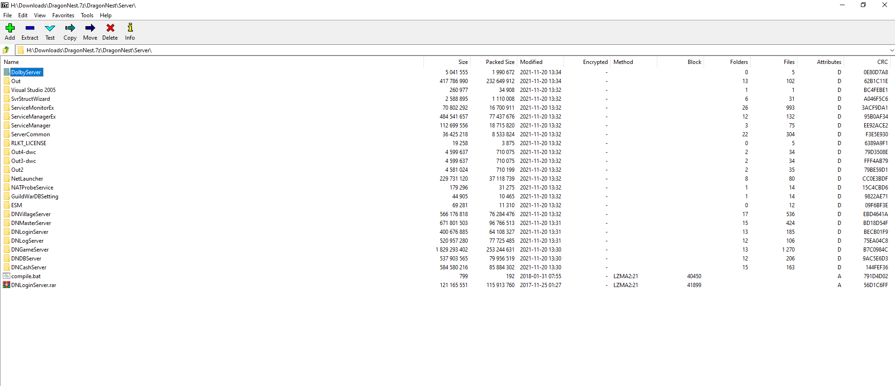Image resolution: width=895 pixels, height=386 pixels.
Task: Select the DNLoginServer folder name
Action: click(29, 232)
